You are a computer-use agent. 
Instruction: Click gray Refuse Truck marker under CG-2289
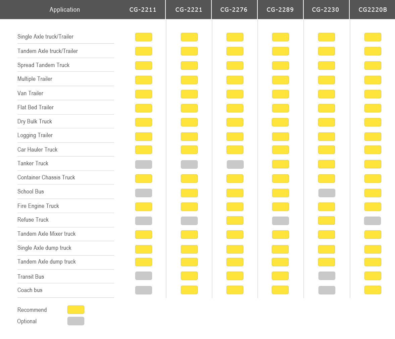tap(280, 221)
